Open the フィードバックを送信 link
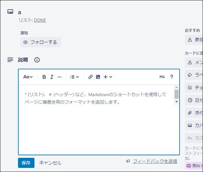Viewport: 203px width, 172px height. [x=155, y=161]
